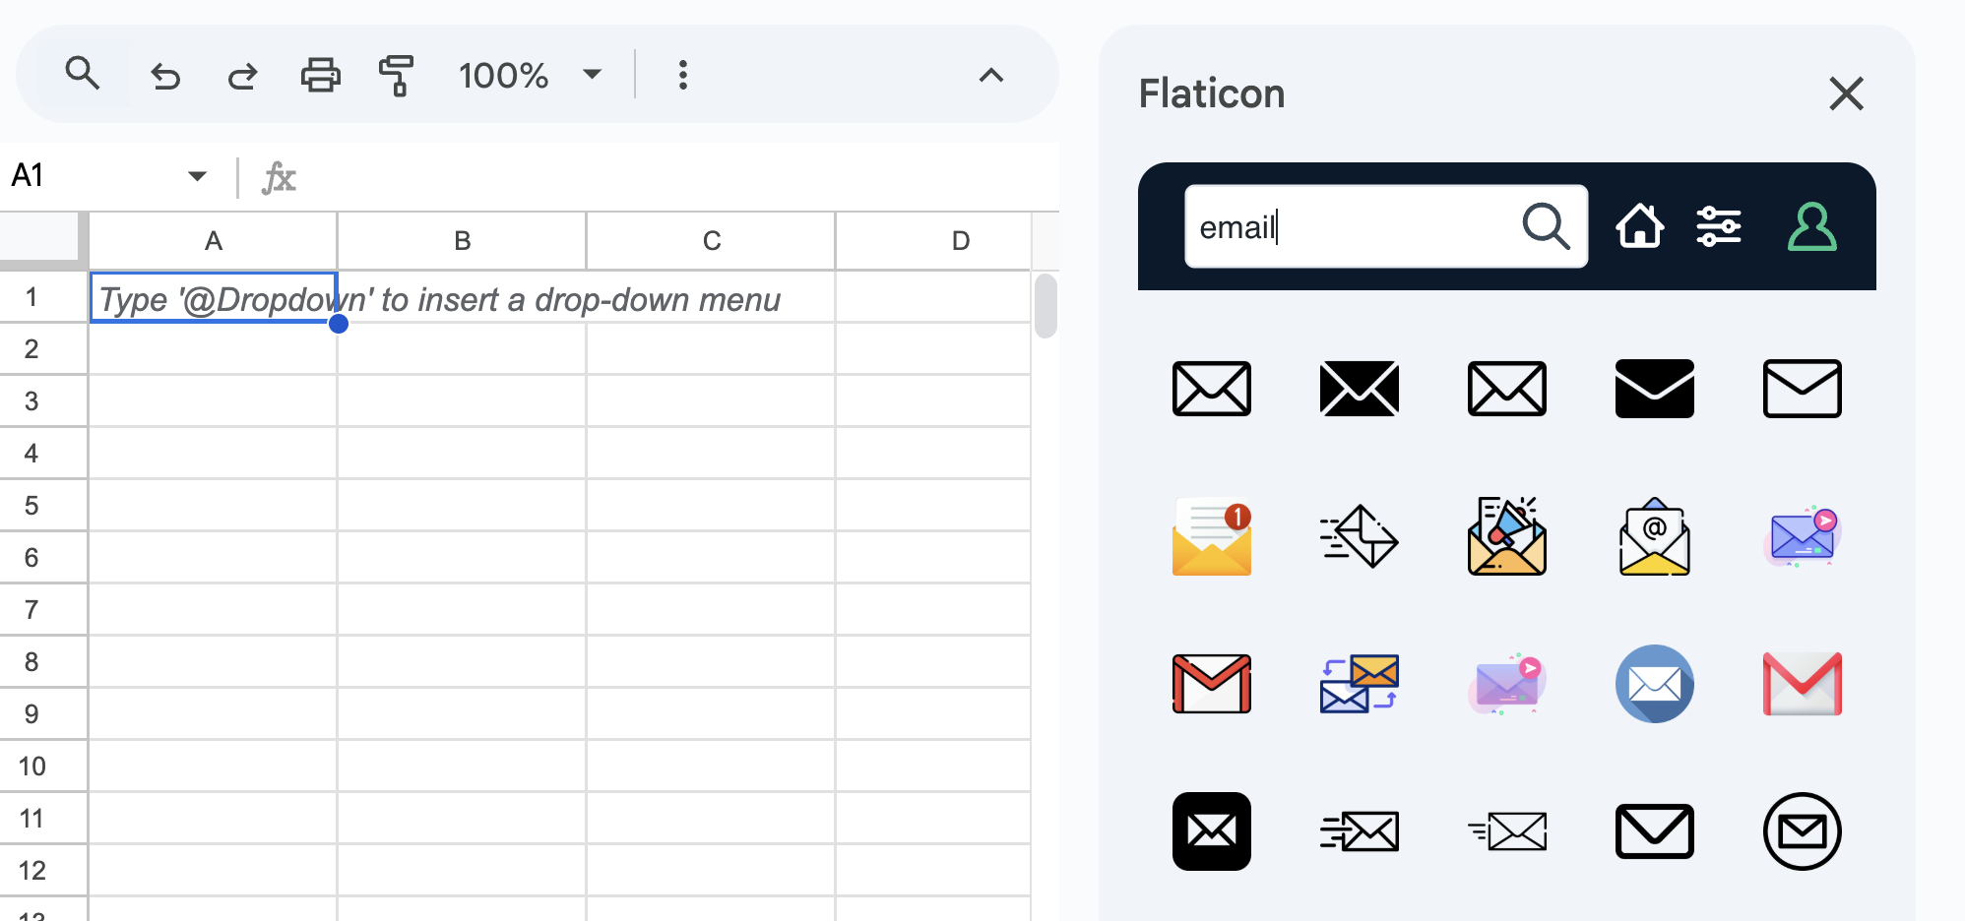Open Flaticon home page via house icon

[x=1639, y=226]
